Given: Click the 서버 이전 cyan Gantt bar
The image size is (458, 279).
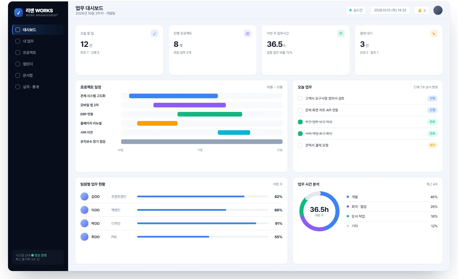Looking at the screenshot, I should [234, 133].
